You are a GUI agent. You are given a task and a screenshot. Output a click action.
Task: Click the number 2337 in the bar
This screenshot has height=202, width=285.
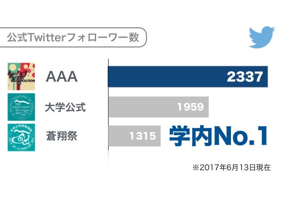coord(245,77)
